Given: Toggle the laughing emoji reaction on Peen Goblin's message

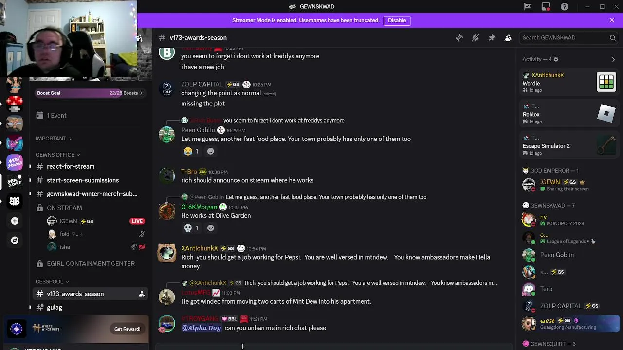Looking at the screenshot, I should click(x=192, y=151).
